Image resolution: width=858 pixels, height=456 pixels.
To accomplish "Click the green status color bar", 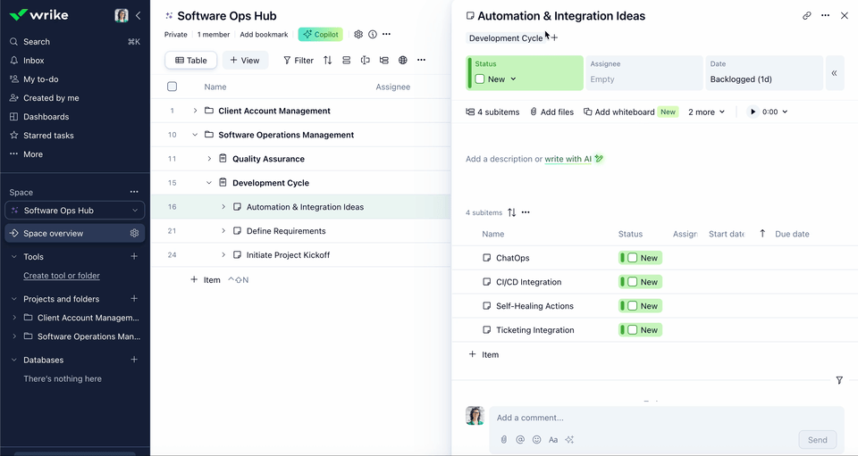I will pos(469,72).
